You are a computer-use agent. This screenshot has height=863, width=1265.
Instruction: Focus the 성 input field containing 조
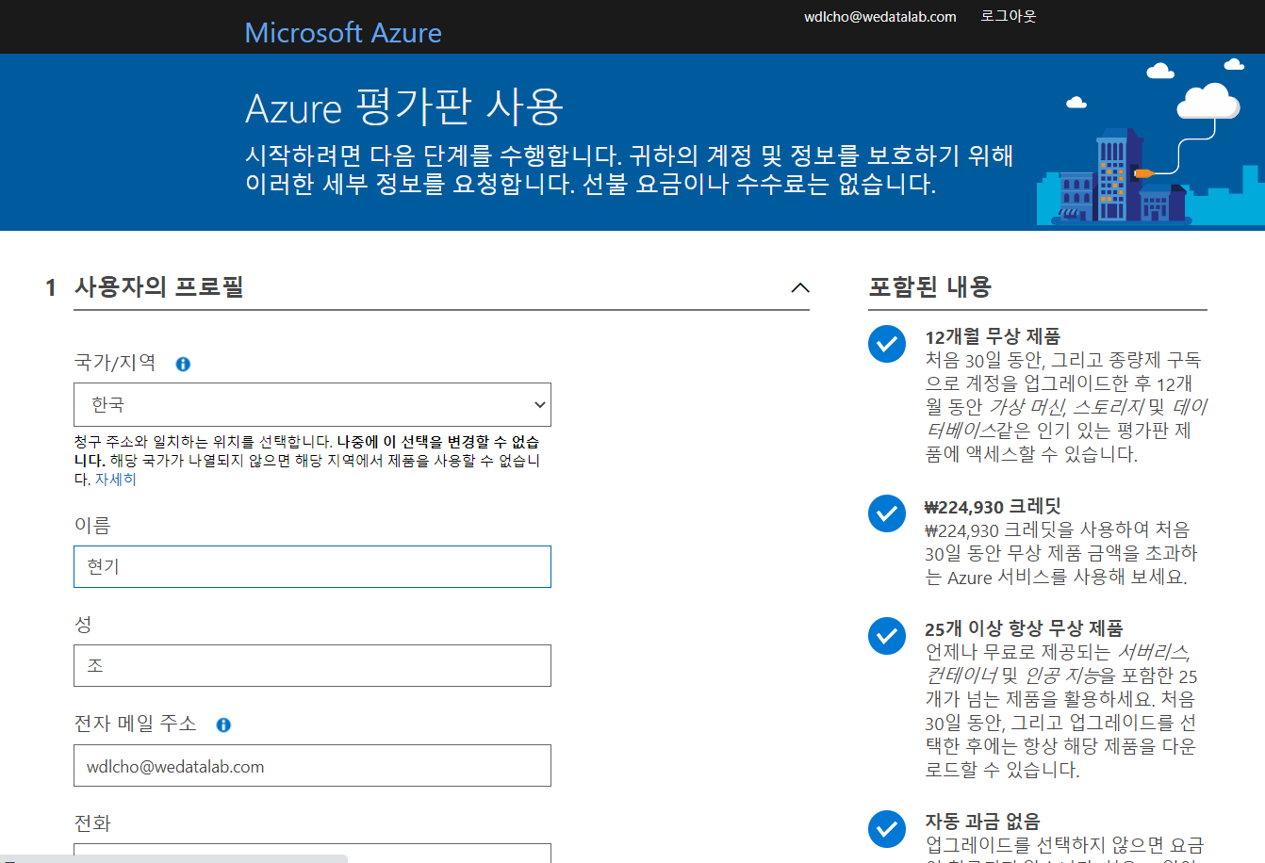click(x=312, y=665)
